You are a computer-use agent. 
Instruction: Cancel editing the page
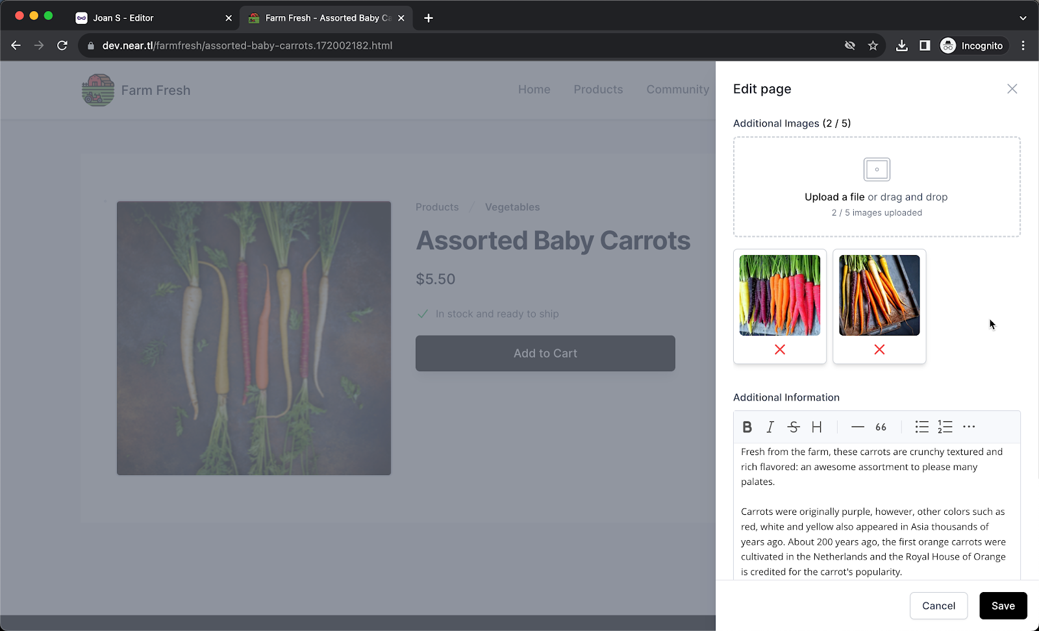point(938,606)
